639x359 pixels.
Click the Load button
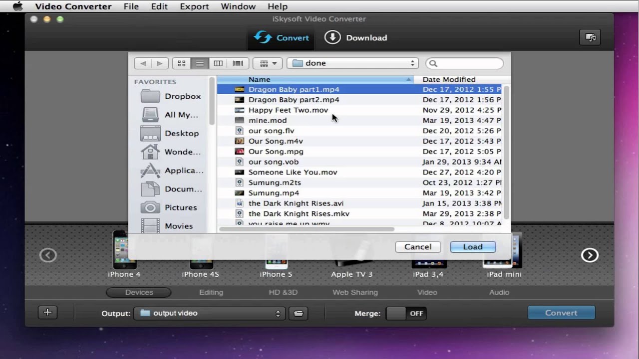pos(473,247)
